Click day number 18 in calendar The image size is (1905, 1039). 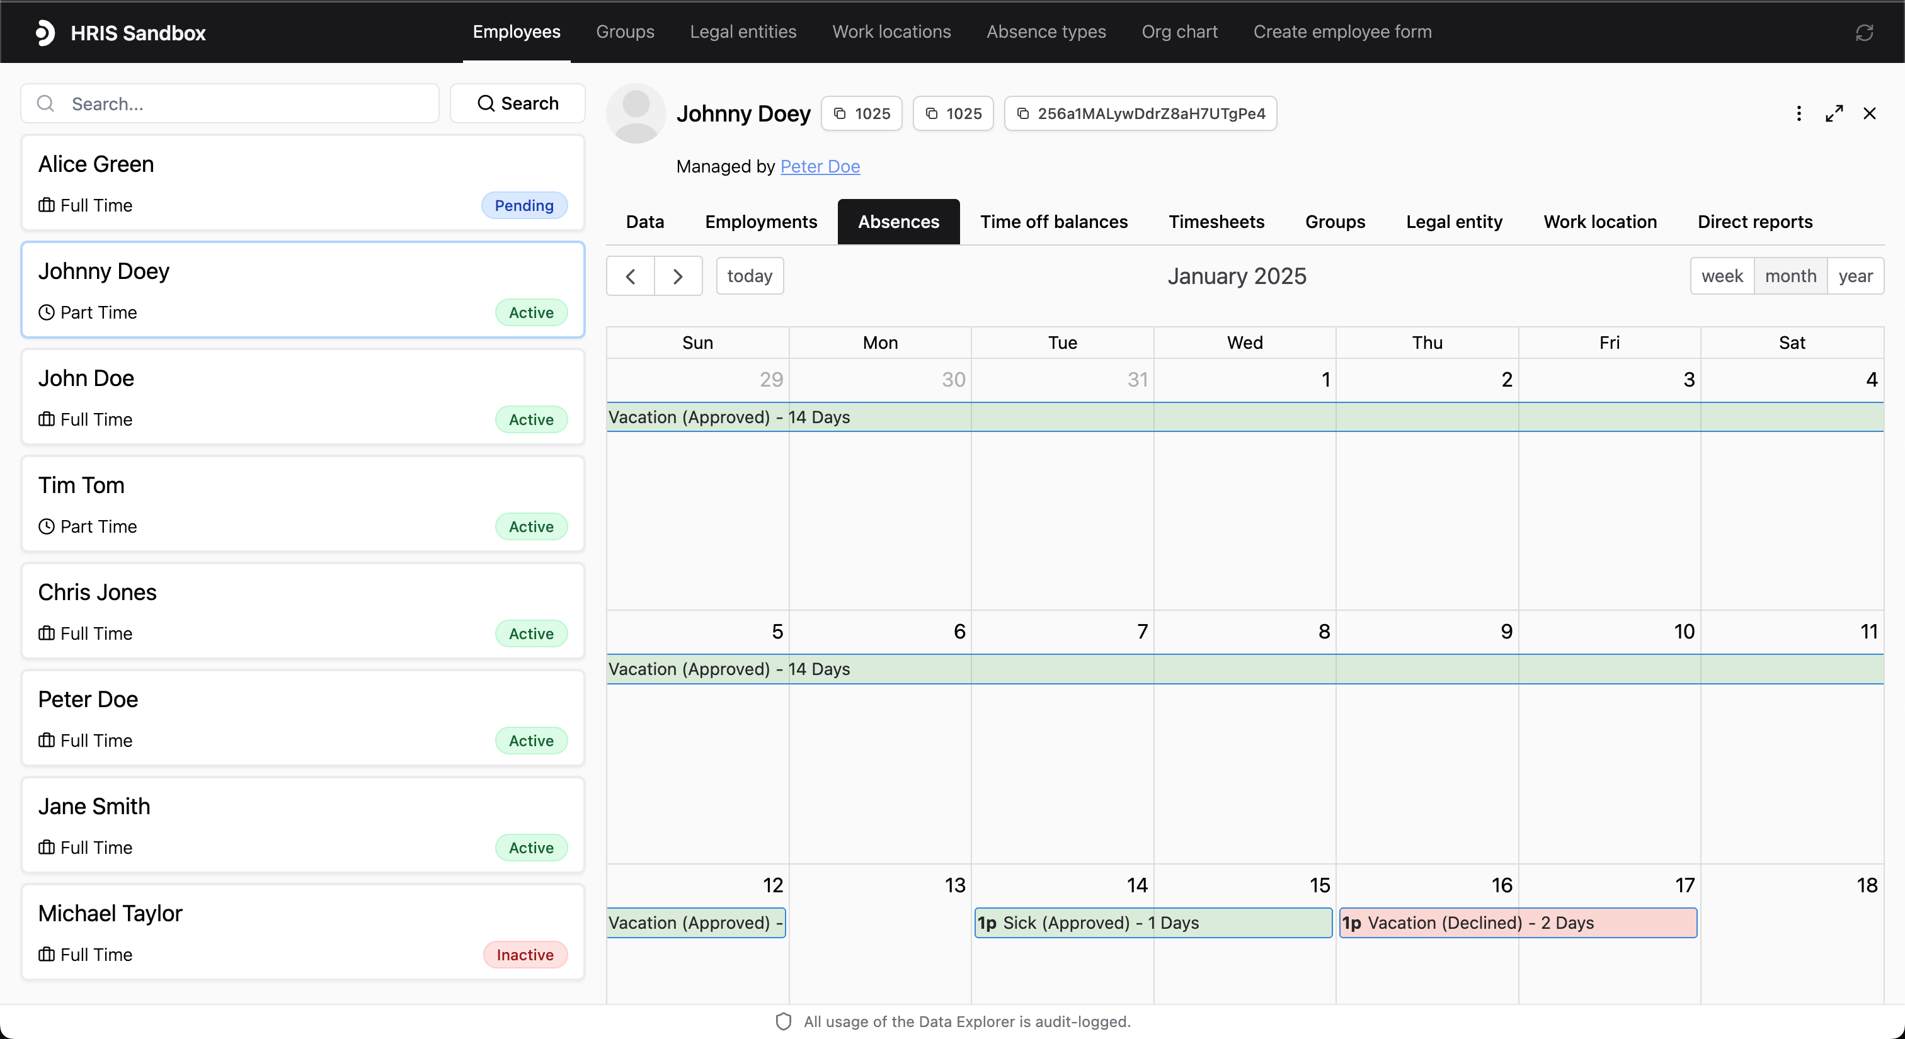tap(1867, 885)
